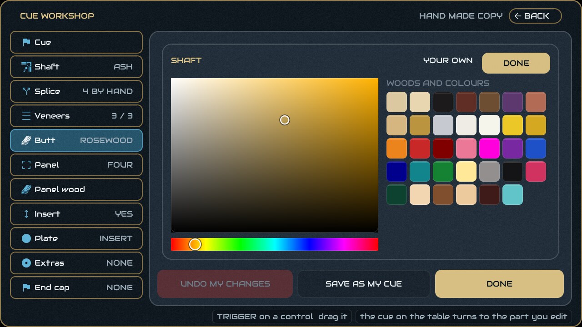Click the HAND MADE COPY text
This screenshot has width=582, height=327.
461,16
